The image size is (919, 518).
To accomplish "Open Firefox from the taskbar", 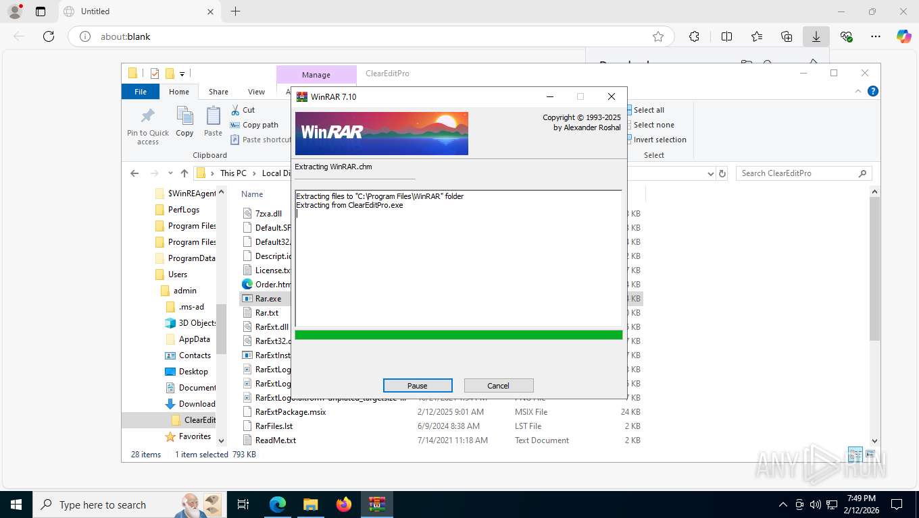I will click(344, 505).
